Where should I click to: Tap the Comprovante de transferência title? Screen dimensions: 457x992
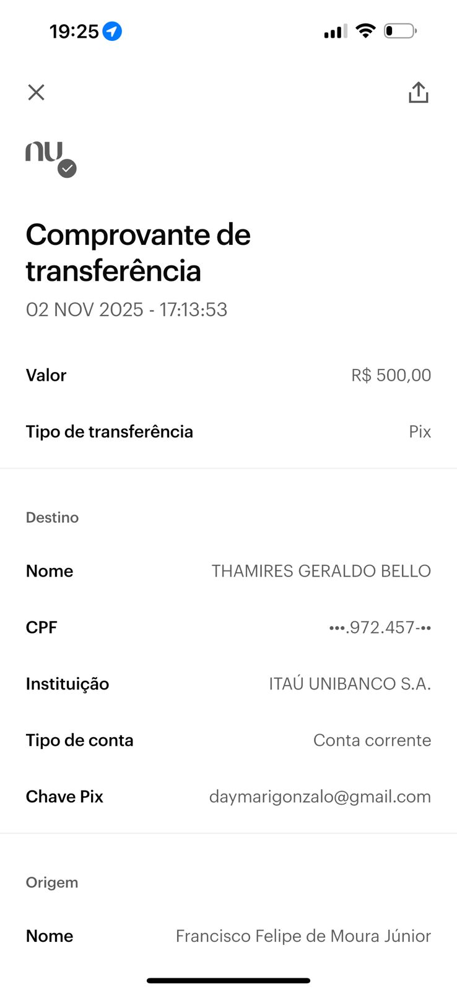tap(138, 252)
